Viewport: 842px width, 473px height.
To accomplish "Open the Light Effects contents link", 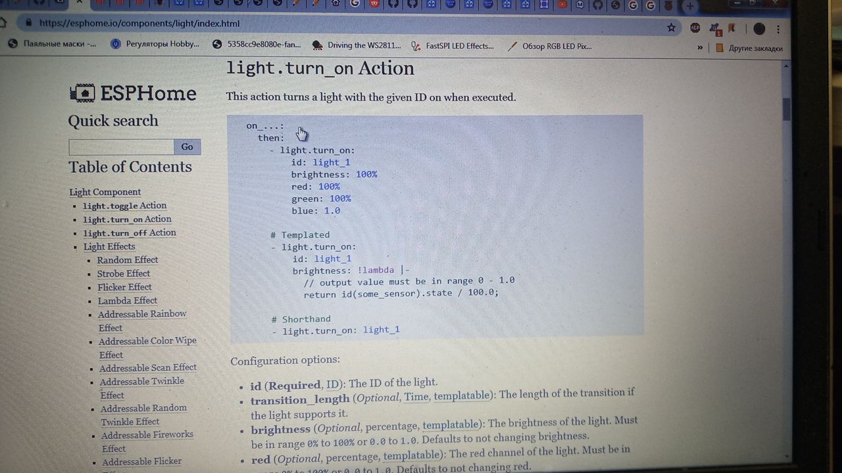I will (x=109, y=246).
